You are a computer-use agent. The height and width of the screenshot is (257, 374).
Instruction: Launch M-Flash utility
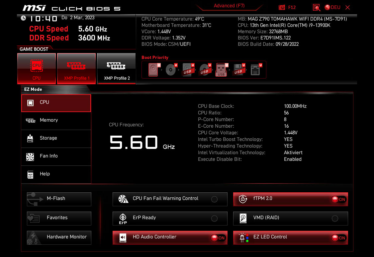coord(59,199)
